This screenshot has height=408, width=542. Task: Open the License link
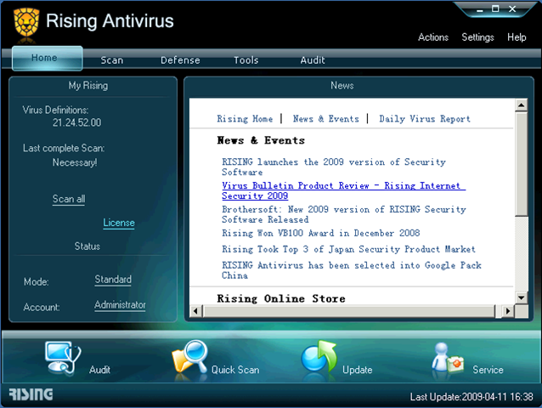click(x=119, y=223)
